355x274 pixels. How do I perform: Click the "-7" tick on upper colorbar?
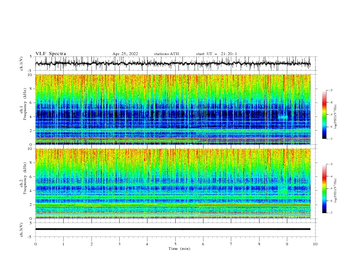[331, 139]
